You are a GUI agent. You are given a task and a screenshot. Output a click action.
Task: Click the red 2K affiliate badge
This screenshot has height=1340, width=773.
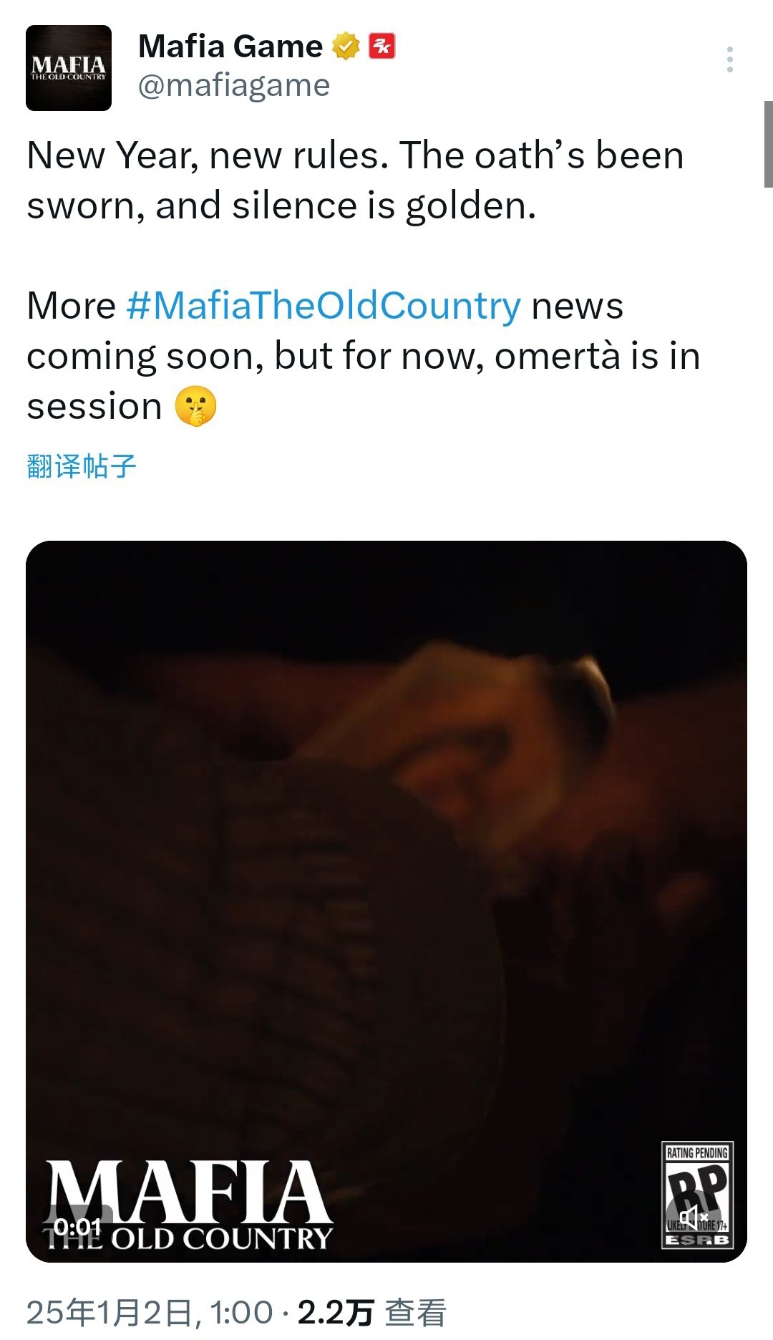tap(381, 47)
